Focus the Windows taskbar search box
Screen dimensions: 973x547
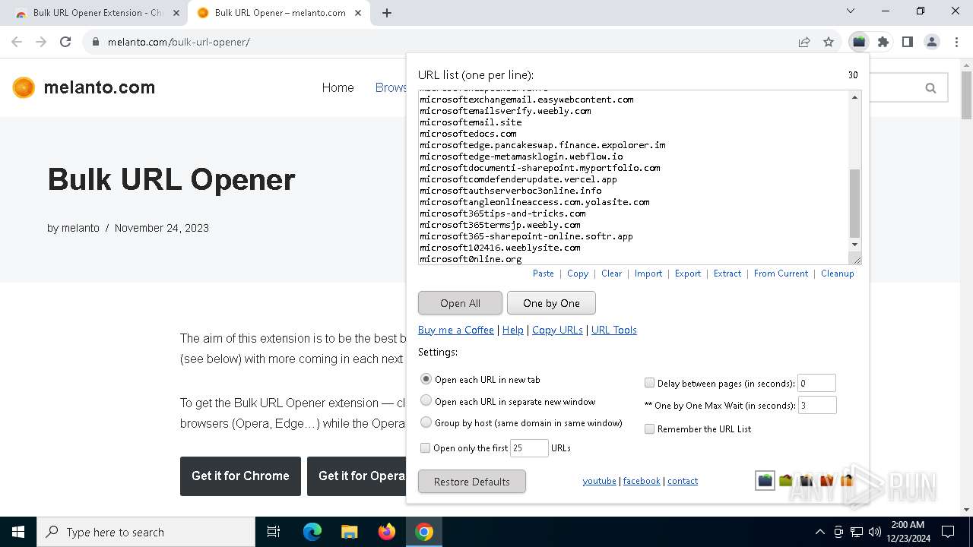coord(146,532)
